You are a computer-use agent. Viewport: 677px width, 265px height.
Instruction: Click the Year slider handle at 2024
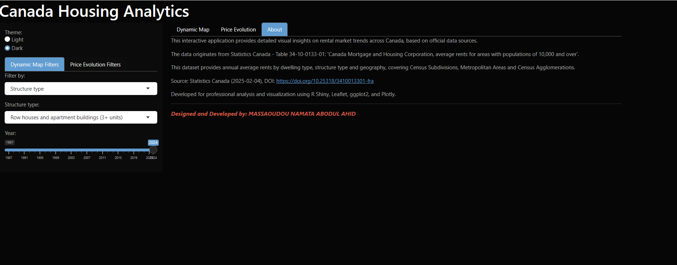[153, 150]
